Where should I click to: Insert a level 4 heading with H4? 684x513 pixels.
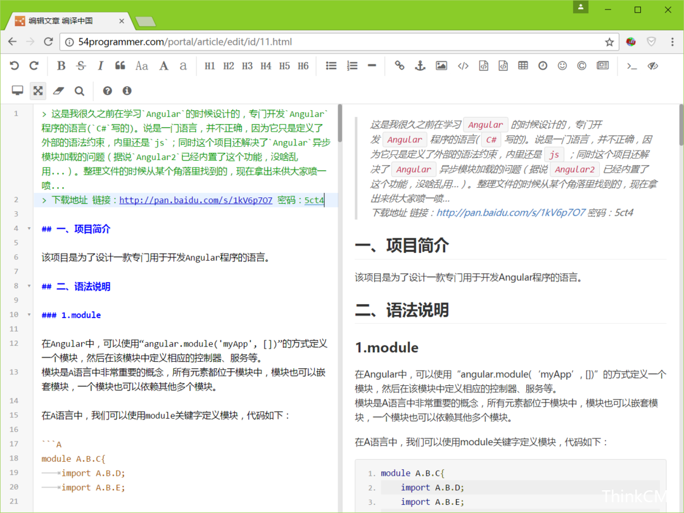pos(265,66)
